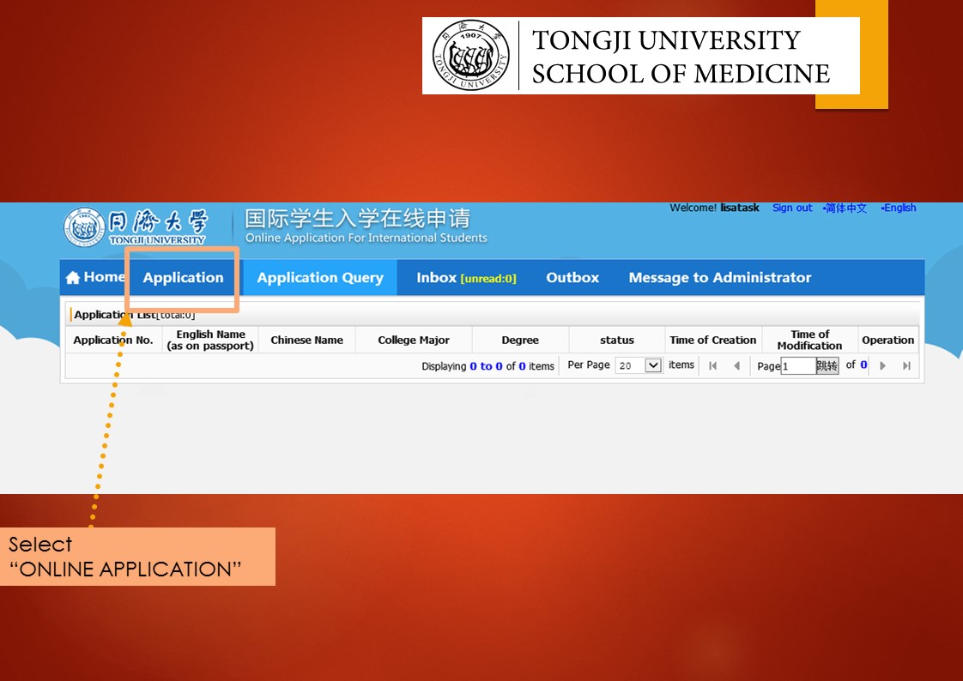963x681 pixels.
Task: Click the 跳转 jump button
Action: [x=827, y=366]
